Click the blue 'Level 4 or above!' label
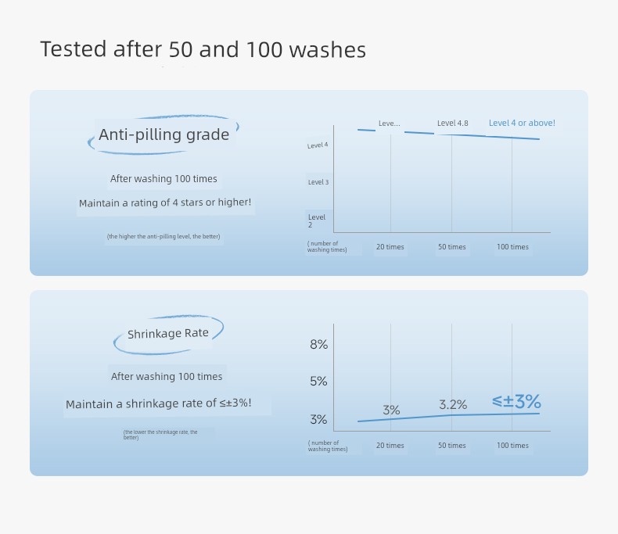Image resolution: width=618 pixels, height=534 pixels. tap(522, 123)
